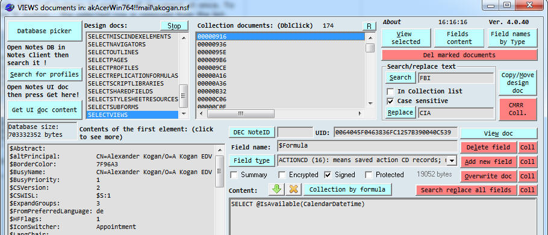Click the View selected button
This screenshot has height=235, width=548.
406,38
